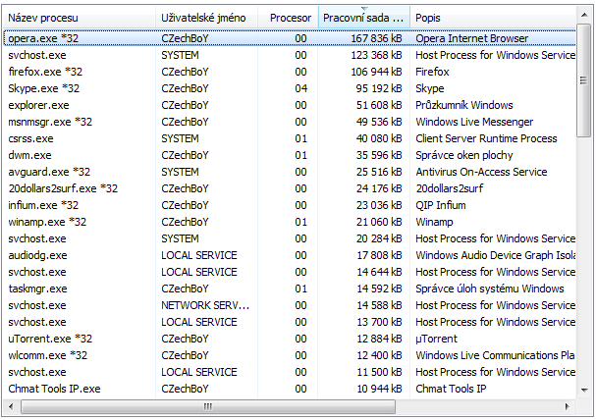
Task: Click the vertical scrollbar down arrow
Action: pos(584,390)
